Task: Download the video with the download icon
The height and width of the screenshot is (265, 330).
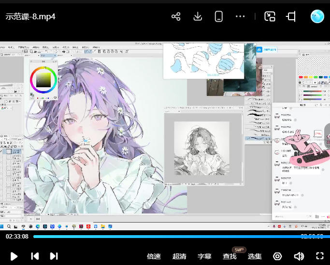Action: (197, 16)
